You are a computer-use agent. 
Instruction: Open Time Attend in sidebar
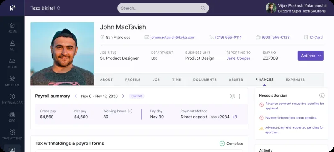[12, 135]
